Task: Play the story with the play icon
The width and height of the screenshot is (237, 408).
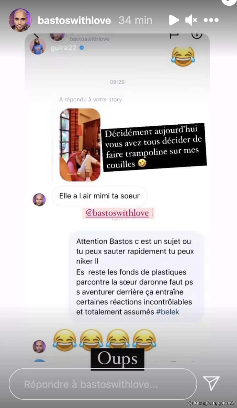Action: point(174,20)
